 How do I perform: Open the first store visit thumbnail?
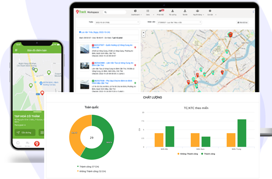[x=85, y=48]
